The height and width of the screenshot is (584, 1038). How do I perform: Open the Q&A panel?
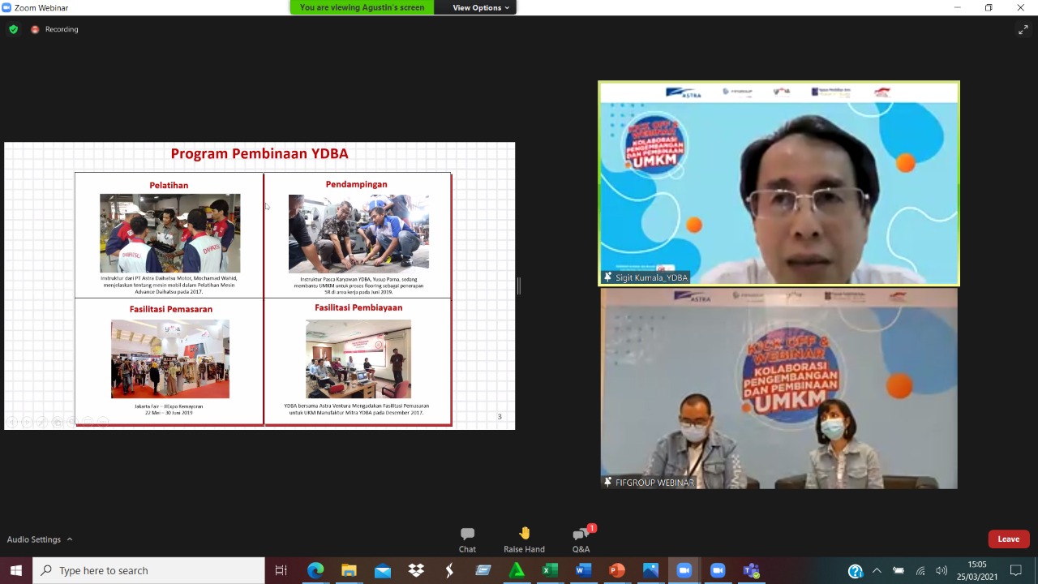point(581,539)
